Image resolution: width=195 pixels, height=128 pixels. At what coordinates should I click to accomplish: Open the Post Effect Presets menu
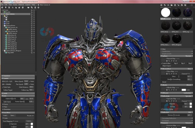pyautogui.click(x=30, y=116)
